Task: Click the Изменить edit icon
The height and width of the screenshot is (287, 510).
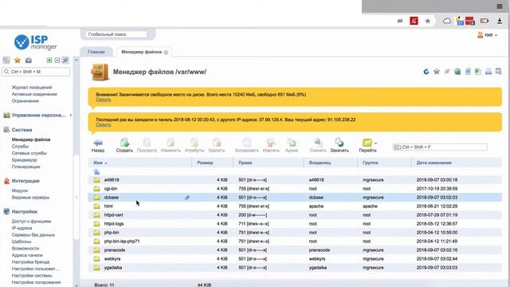Action: click(x=171, y=143)
